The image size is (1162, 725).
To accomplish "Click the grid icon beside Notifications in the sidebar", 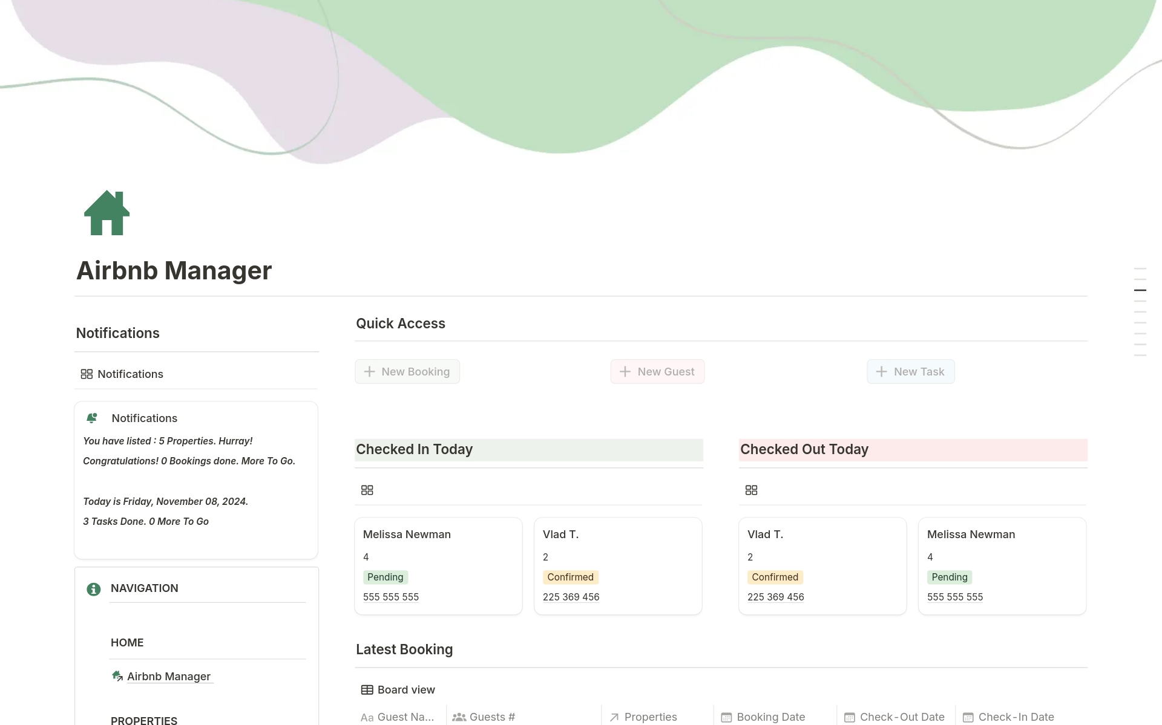I will [87, 374].
